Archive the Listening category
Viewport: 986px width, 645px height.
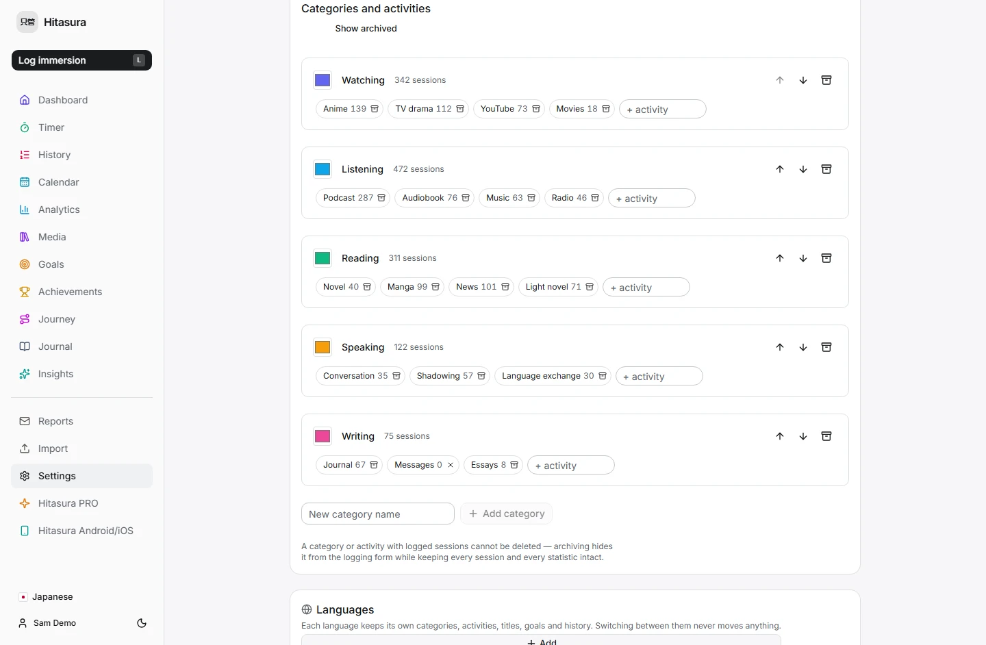pos(826,169)
